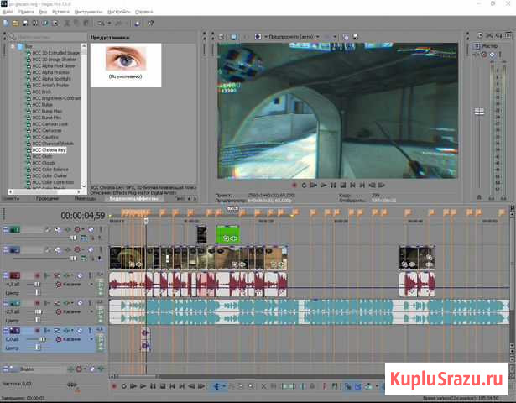516x403 pixels.
Task: Save the project using the floppy icon
Action: point(25,23)
